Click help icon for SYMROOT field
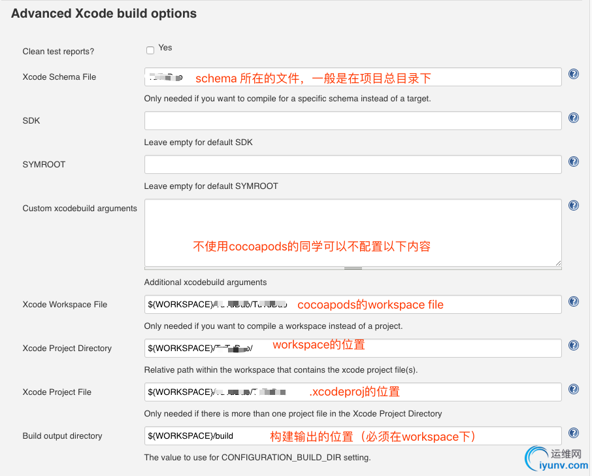This screenshot has width=592, height=476. [x=574, y=161]
